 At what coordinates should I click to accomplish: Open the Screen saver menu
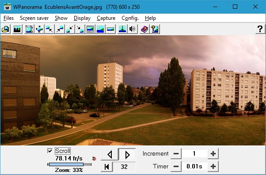point(34,18)
